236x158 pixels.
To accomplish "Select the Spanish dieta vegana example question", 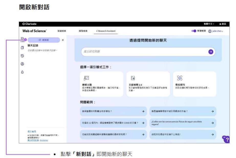I will [x=183, y=123].
